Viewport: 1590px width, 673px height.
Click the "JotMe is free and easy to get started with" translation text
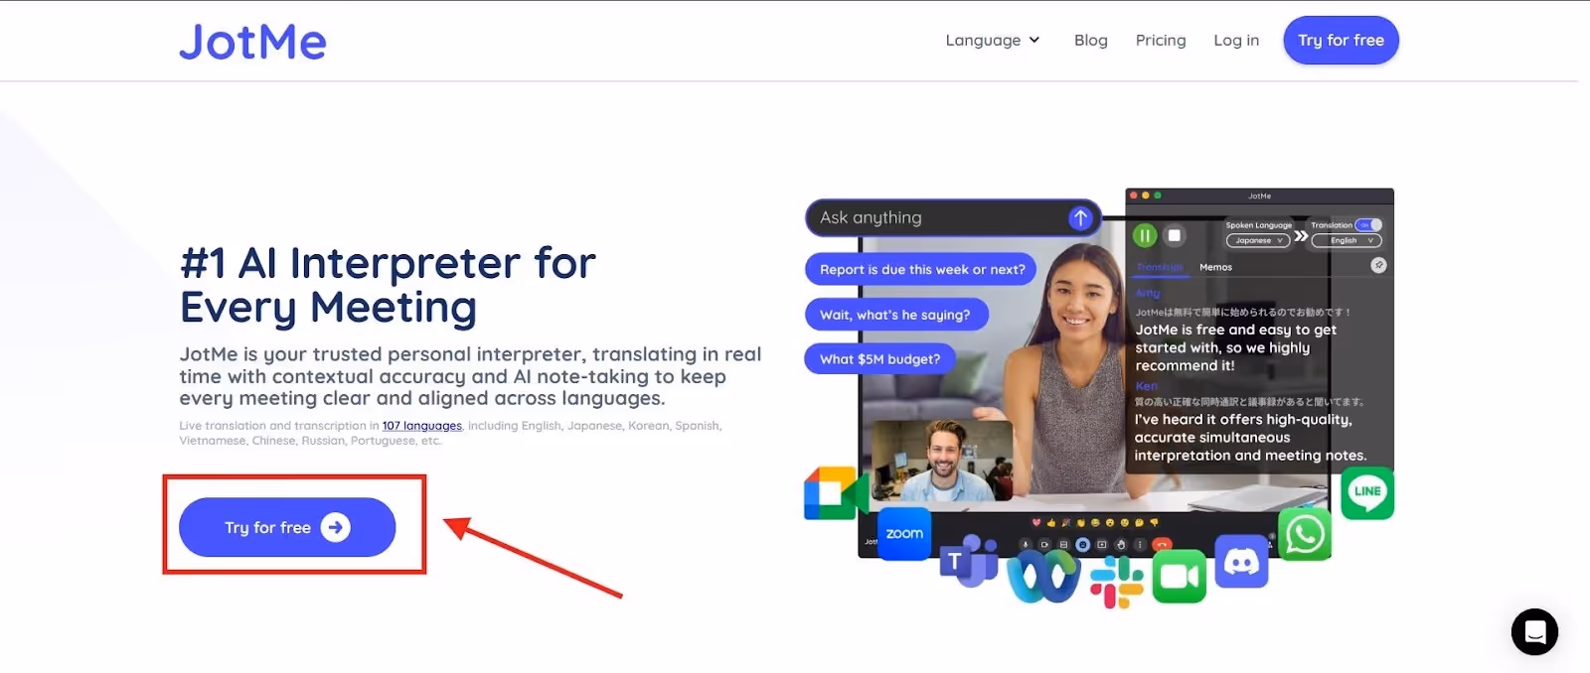pyautogui.click(x=1235, y=347)
